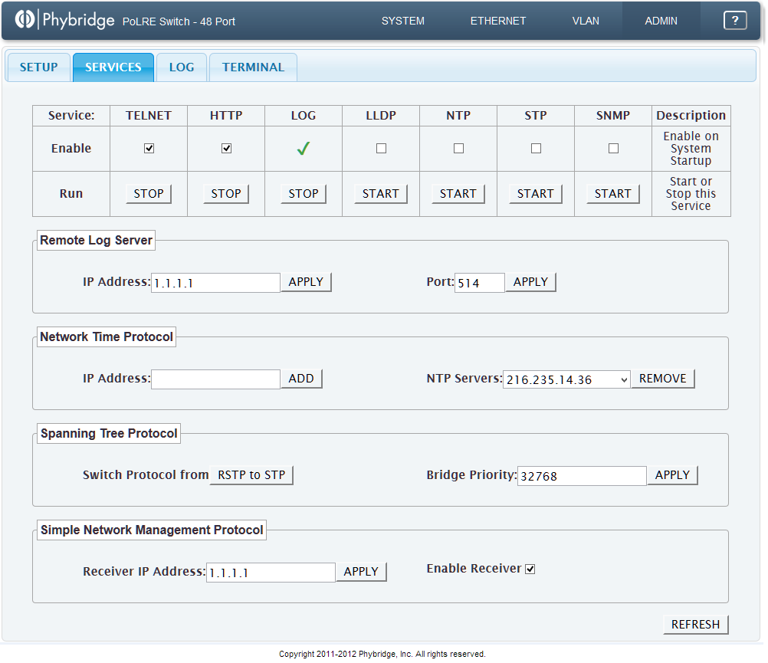
Task: Click the green LOG enabled checkmark
Action: 304,149
